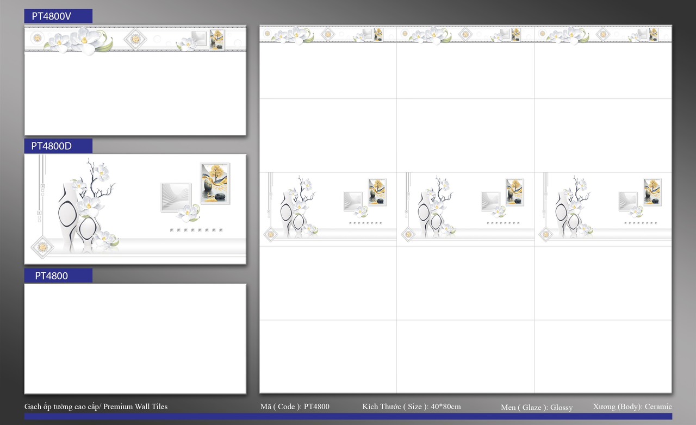Click the 'Mã ( Code ): PT4800' text
This screenshot has width=696, height=425.
(295, 407)
